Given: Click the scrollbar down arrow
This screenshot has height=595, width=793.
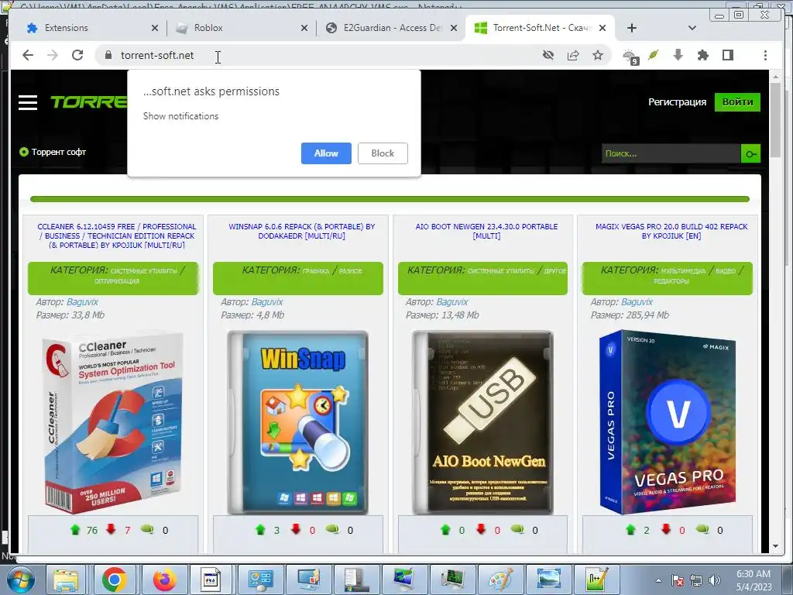Looking at the screenshot, I should click(x=776, y=546).
